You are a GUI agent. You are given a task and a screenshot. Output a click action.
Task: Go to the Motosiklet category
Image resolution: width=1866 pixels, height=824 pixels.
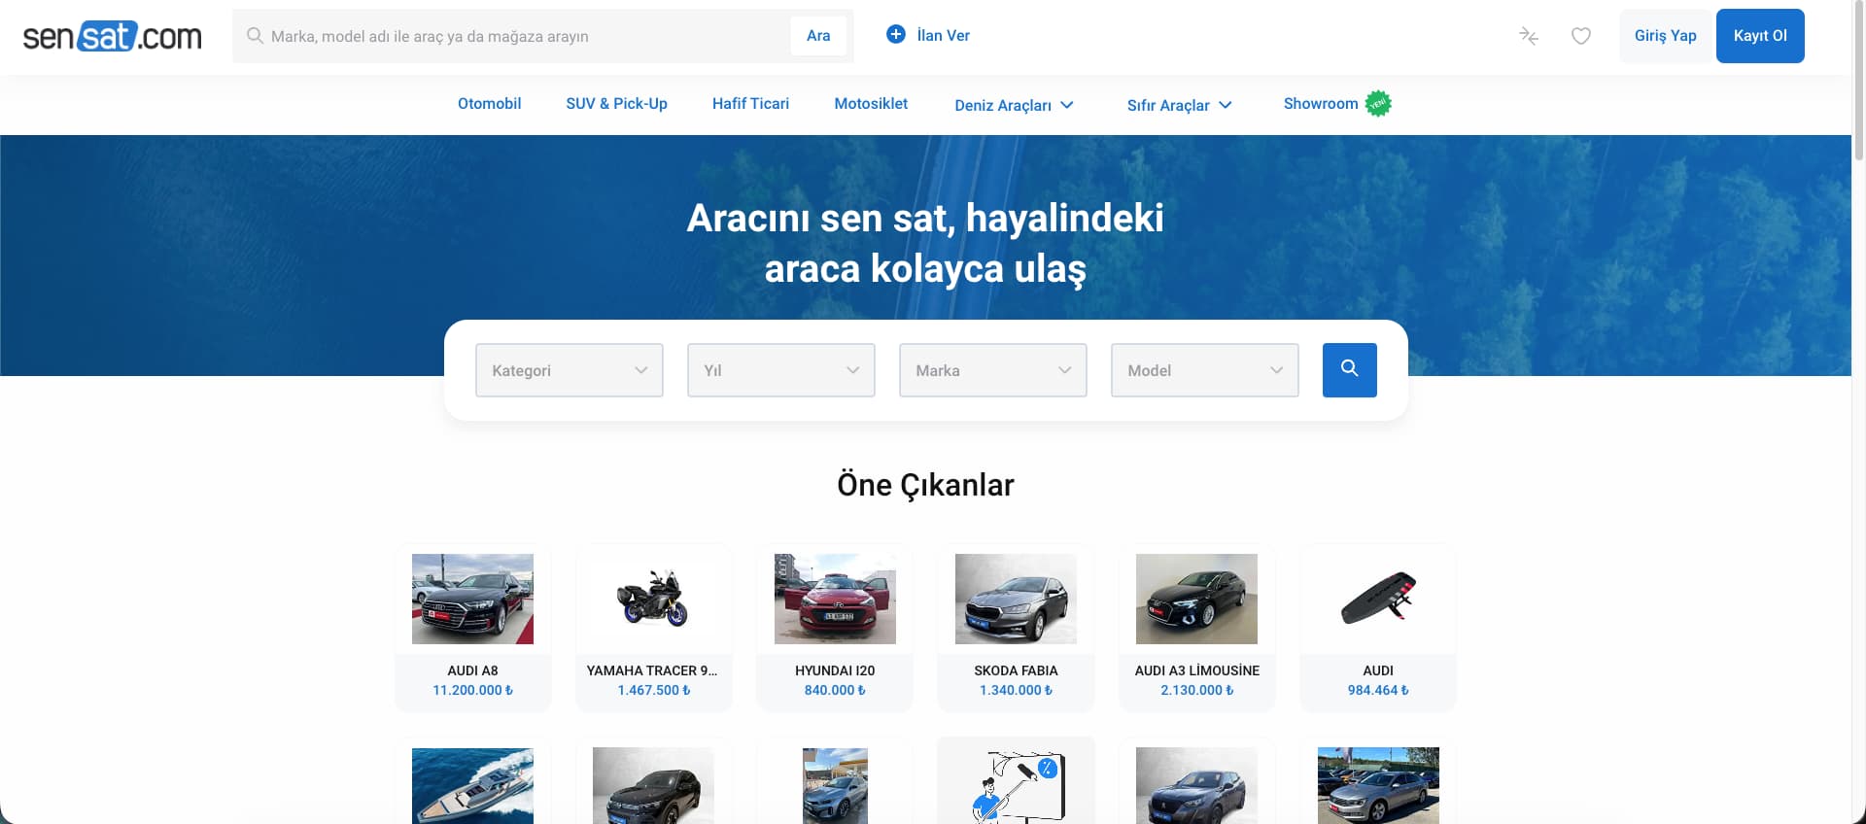click(871, 104)
